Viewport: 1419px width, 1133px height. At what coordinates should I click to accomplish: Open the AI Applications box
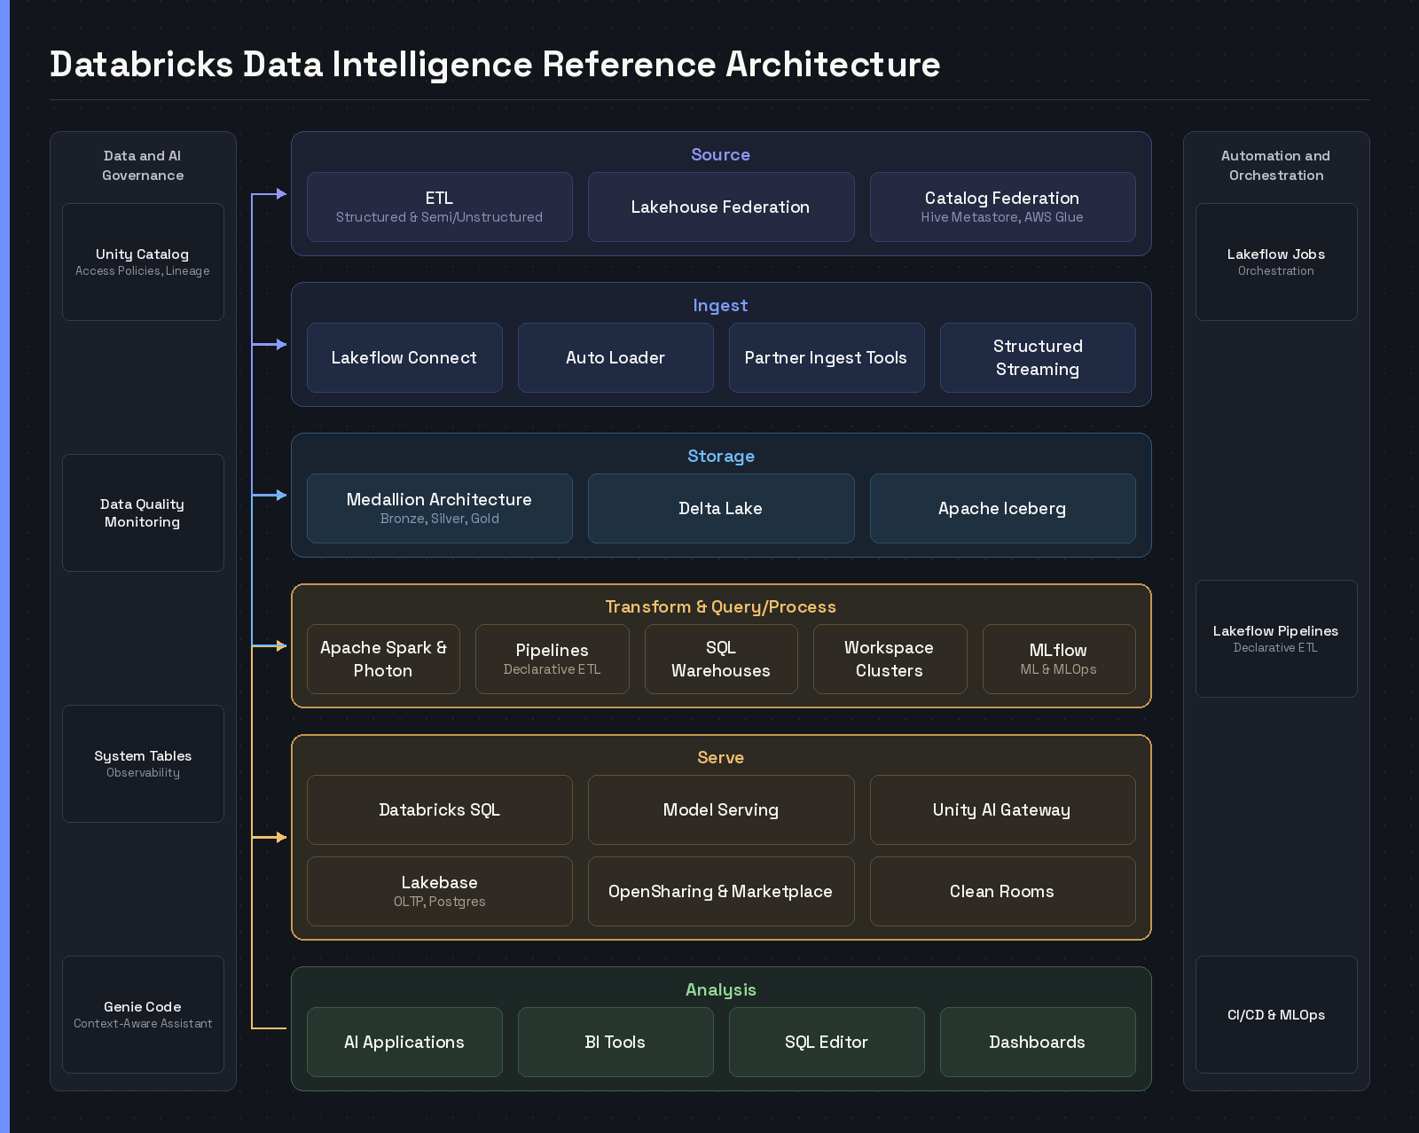tap(404, 1042)
